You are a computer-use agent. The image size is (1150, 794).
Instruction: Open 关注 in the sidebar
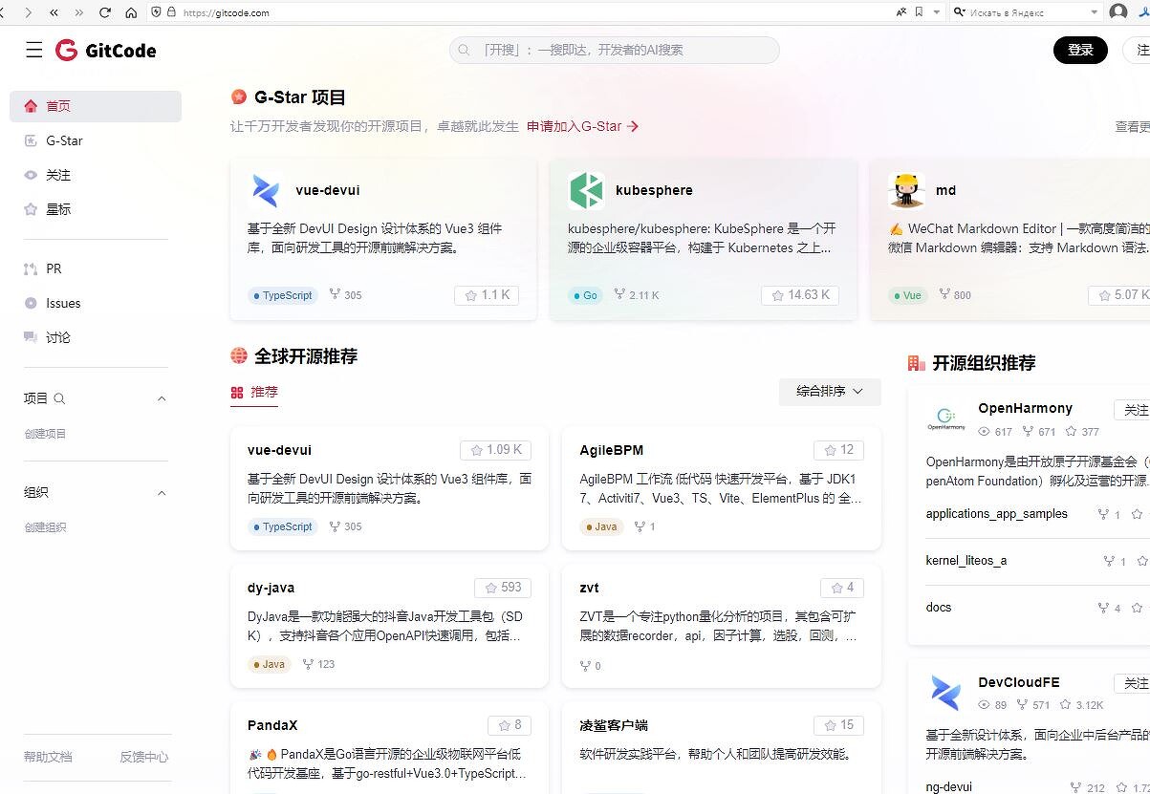[x=96, y=175]
